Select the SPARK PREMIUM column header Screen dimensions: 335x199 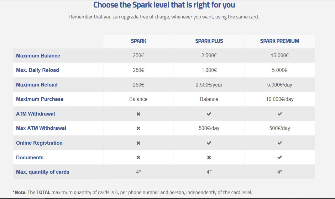[280, 41]
